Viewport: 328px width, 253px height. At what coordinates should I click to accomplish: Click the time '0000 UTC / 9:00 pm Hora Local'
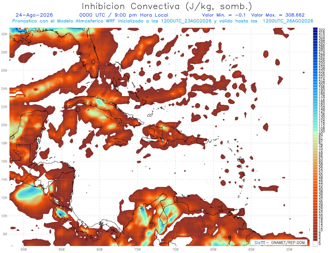click(124, 15)
